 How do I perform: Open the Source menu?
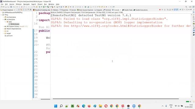pos(12,4)
